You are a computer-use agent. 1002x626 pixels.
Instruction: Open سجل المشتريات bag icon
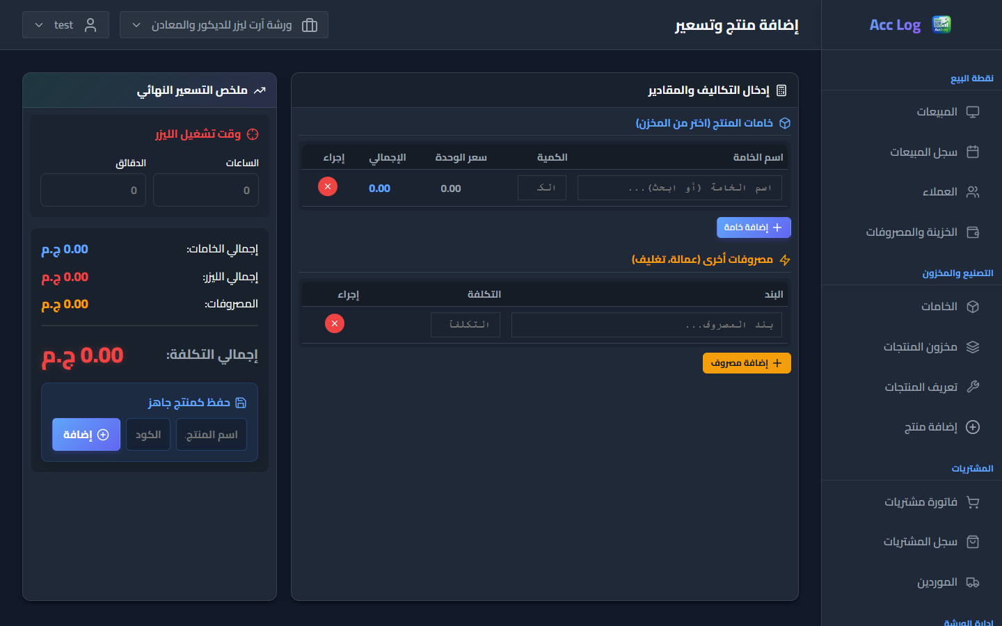tap(973, 542)
